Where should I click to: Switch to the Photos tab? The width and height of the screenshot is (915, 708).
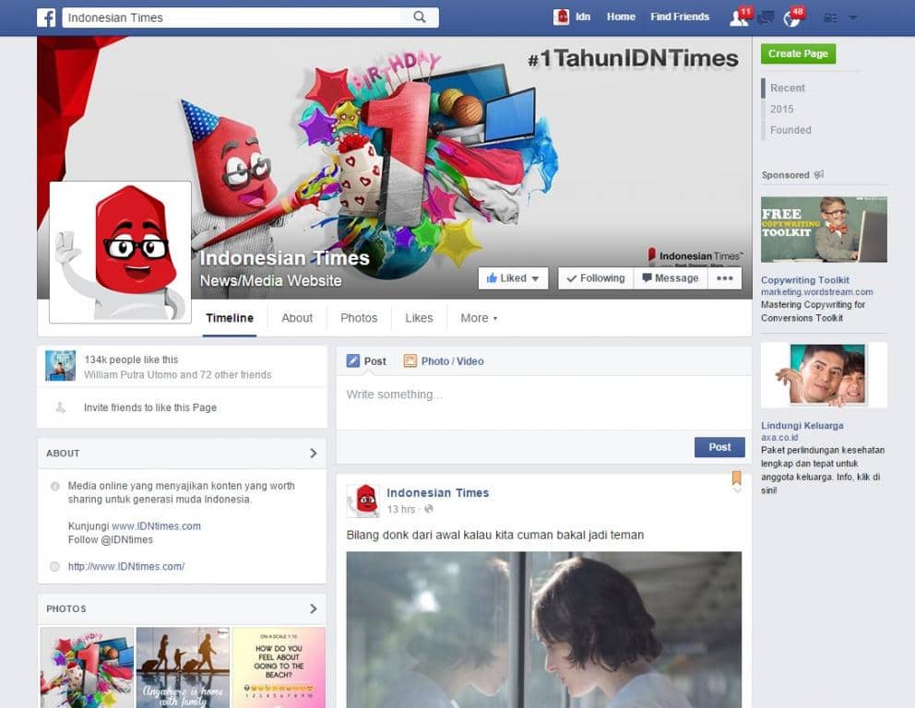pyautogui.click(x=358, y=318)
